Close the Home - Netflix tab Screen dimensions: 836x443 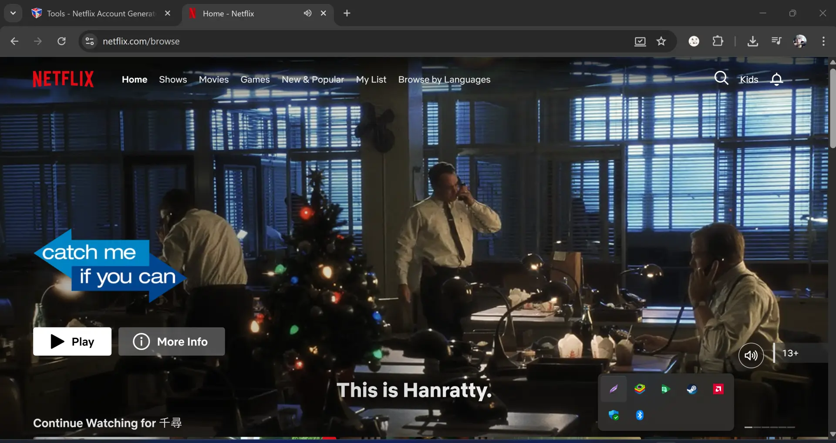tap(324, 13)
